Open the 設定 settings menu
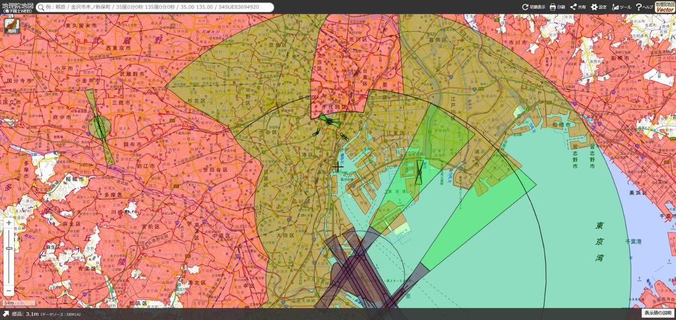This screenshot has height=320, width=676. coord(599,7)
